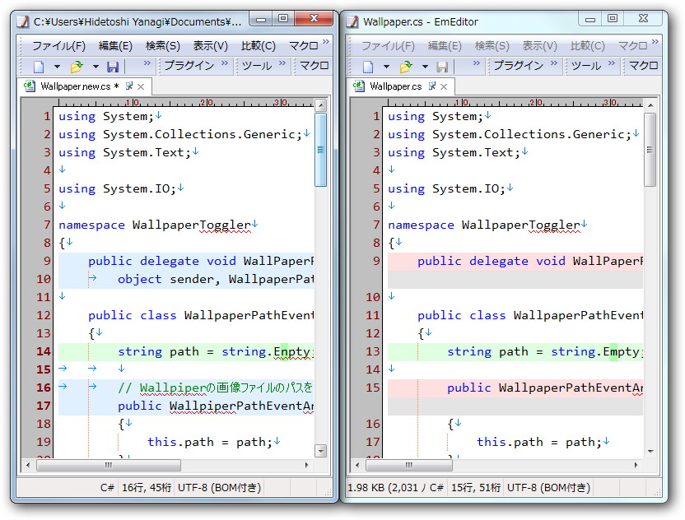Open マクロ menu in left window
685x520 pixels.
(304, 46)
